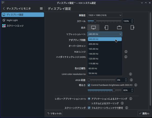This screenshot has height=118, width=152.
Task: Click the スクリーンエッジ sidebar icon
Action: coord(4,26)
